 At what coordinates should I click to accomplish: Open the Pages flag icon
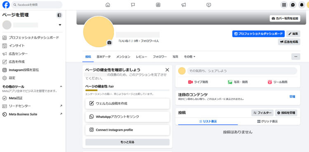tap(133, 5)
